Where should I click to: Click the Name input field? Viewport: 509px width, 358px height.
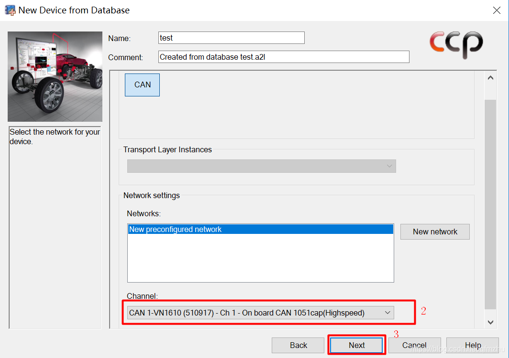(232, 38)
